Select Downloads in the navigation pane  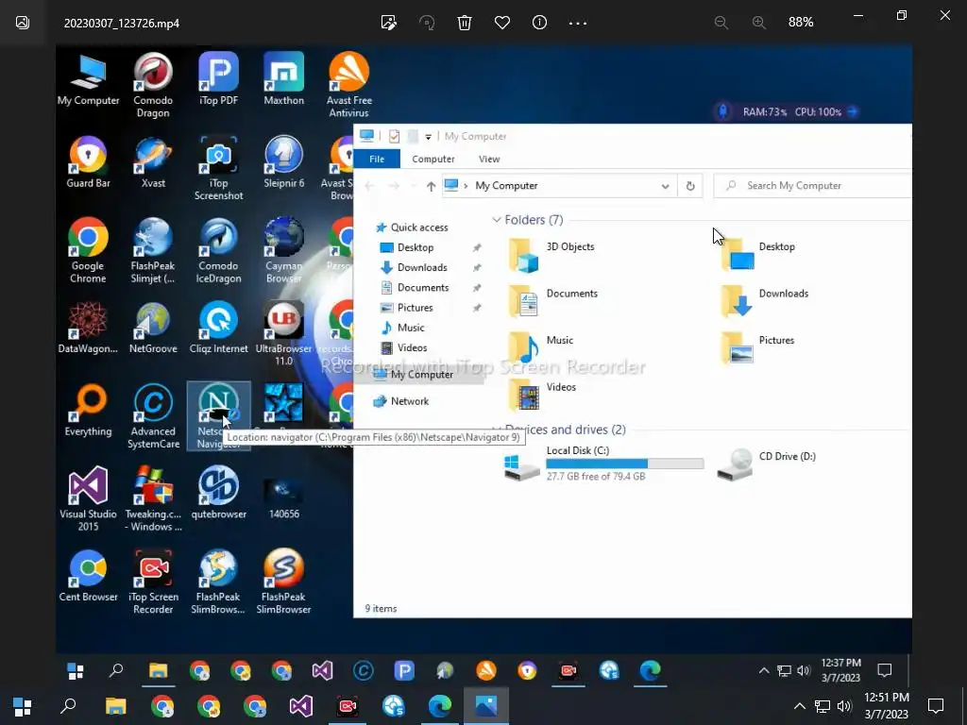(x=422, y=267)
